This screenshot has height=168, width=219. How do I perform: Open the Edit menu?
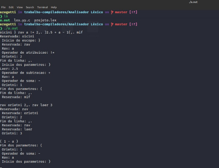coord(11,7)
